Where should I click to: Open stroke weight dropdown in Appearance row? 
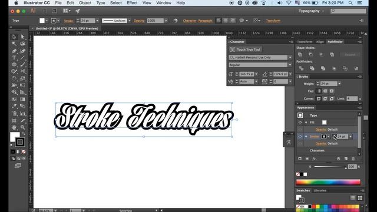click(x=350, y=137)
